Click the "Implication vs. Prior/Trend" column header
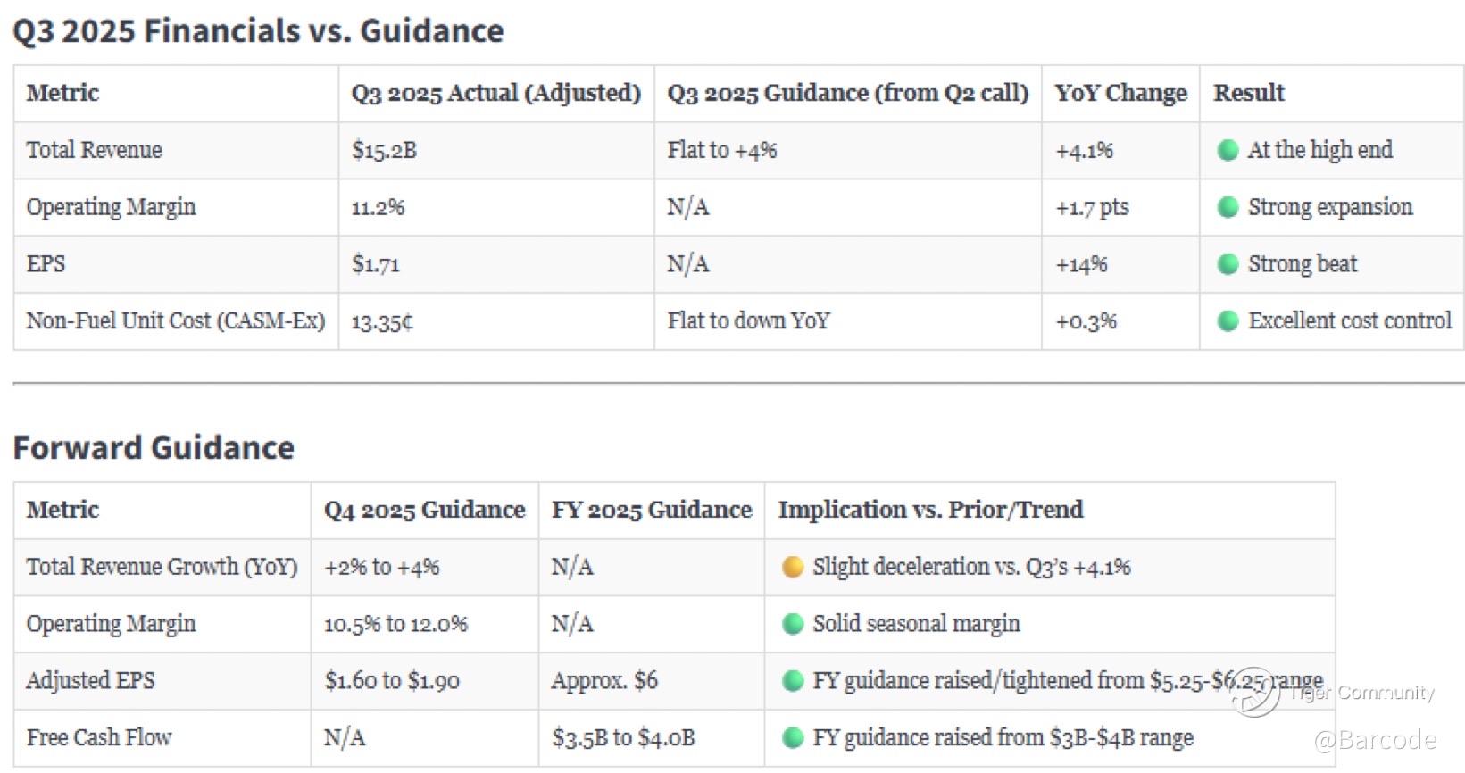Screen dimensions: 1465x773 tap(930, 510)
